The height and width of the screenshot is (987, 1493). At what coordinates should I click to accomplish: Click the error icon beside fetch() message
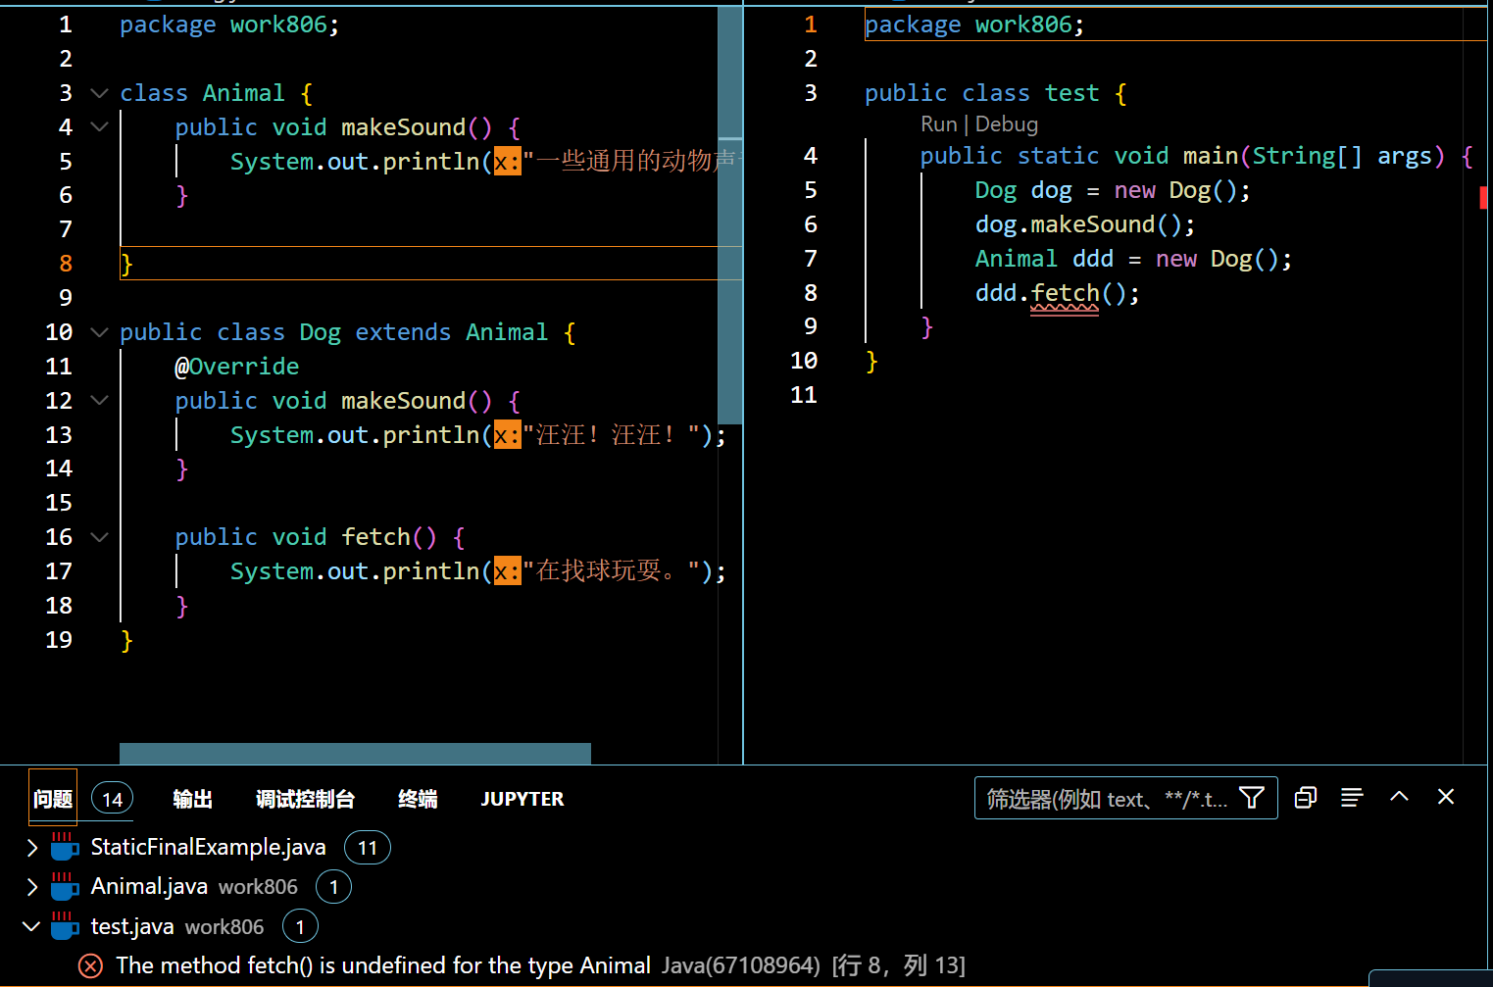(90, 966)
